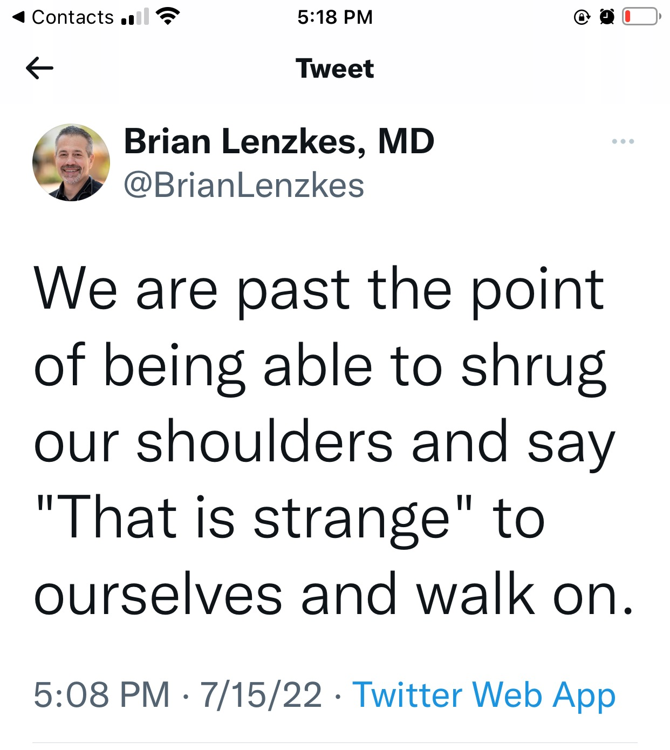The height and width of the screenshot is (750, 670).
Task: Tap the quoted phrase "That is strange"
Action: click(254, 518)
